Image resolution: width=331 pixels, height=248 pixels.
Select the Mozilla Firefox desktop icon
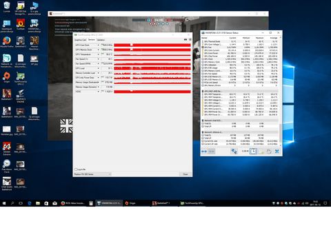point(7,42)
